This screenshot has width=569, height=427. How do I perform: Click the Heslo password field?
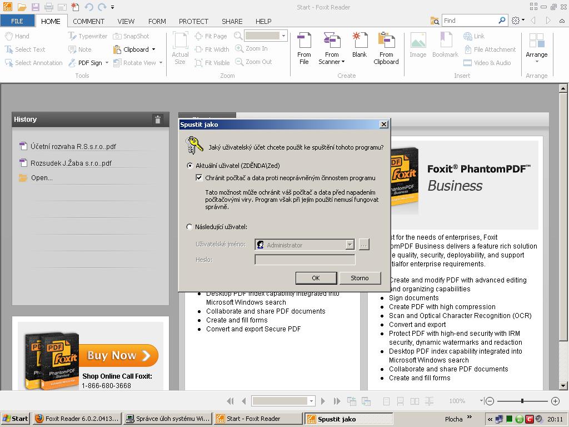tap(305, 260)
